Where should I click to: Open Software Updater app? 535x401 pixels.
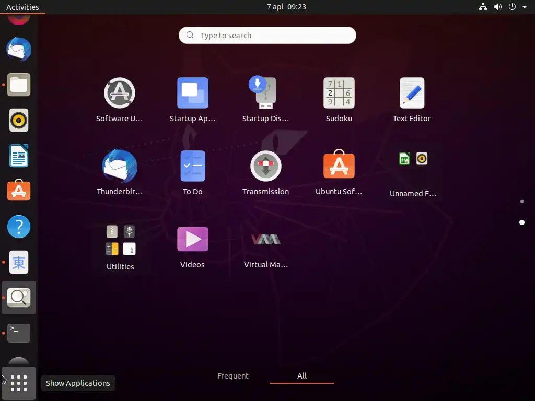tap(120, 100)
